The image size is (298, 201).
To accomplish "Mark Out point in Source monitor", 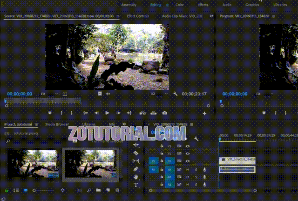I will coord(71,113).
